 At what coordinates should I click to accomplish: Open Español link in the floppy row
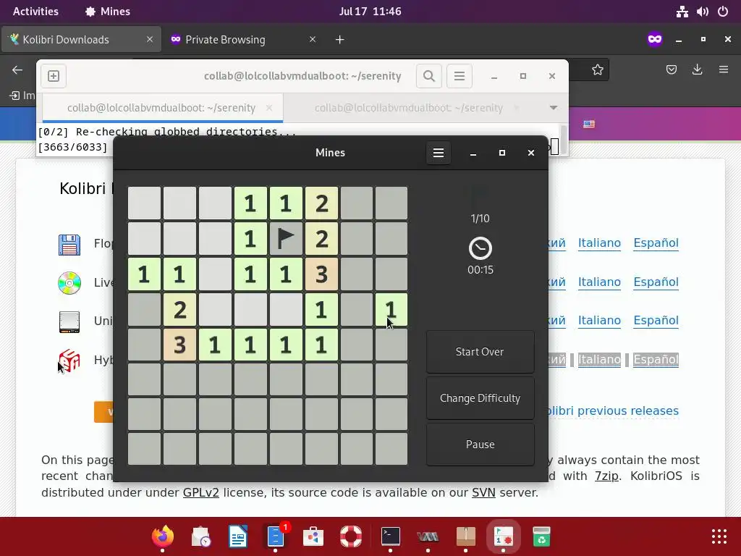coord(656,243)
